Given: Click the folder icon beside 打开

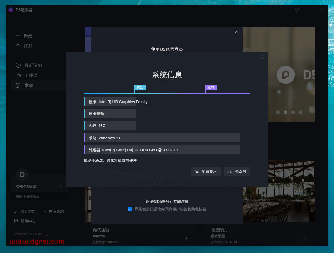Looking at the screenshot, I should (18, 46).
